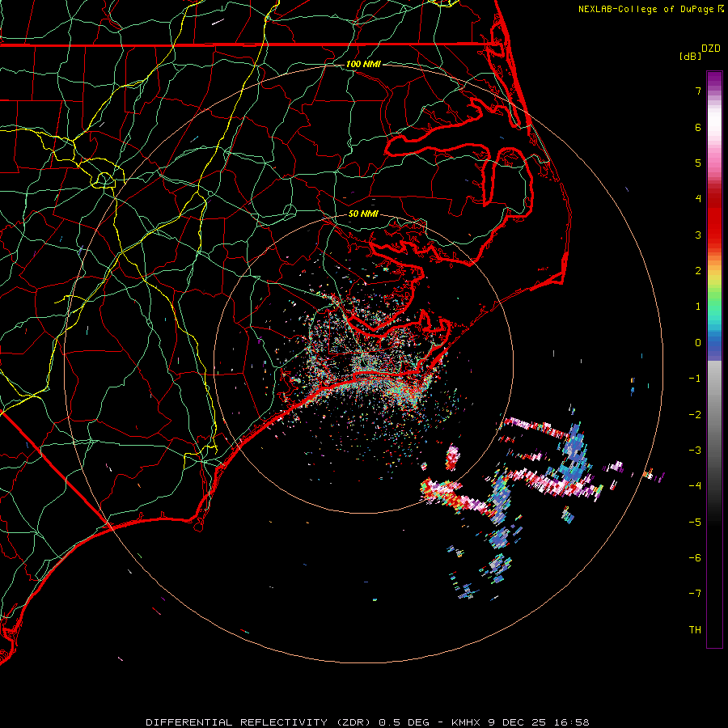The width and height of the screenshot is (728, 728).
Task: Click the 3 value on the color scale
Action: pyautogui.click(x=698, y=235)
